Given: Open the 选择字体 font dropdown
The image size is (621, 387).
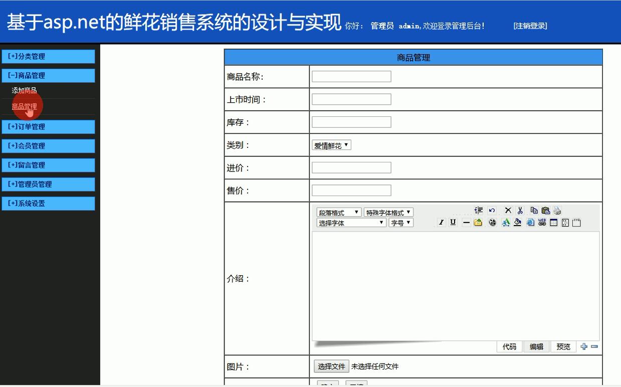Looking at the screenshot, I should pos(351,223).
